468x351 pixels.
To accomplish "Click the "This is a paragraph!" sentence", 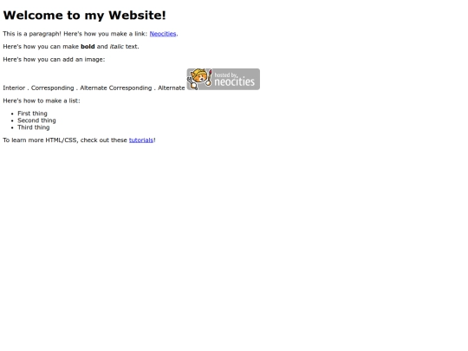I will pyautogui.click(x=32, y=34).
